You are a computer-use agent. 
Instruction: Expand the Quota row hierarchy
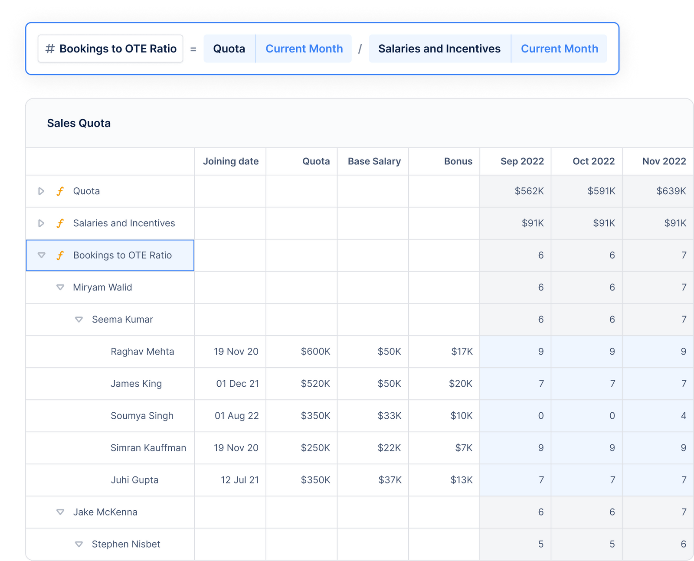(x=41, y=191)
